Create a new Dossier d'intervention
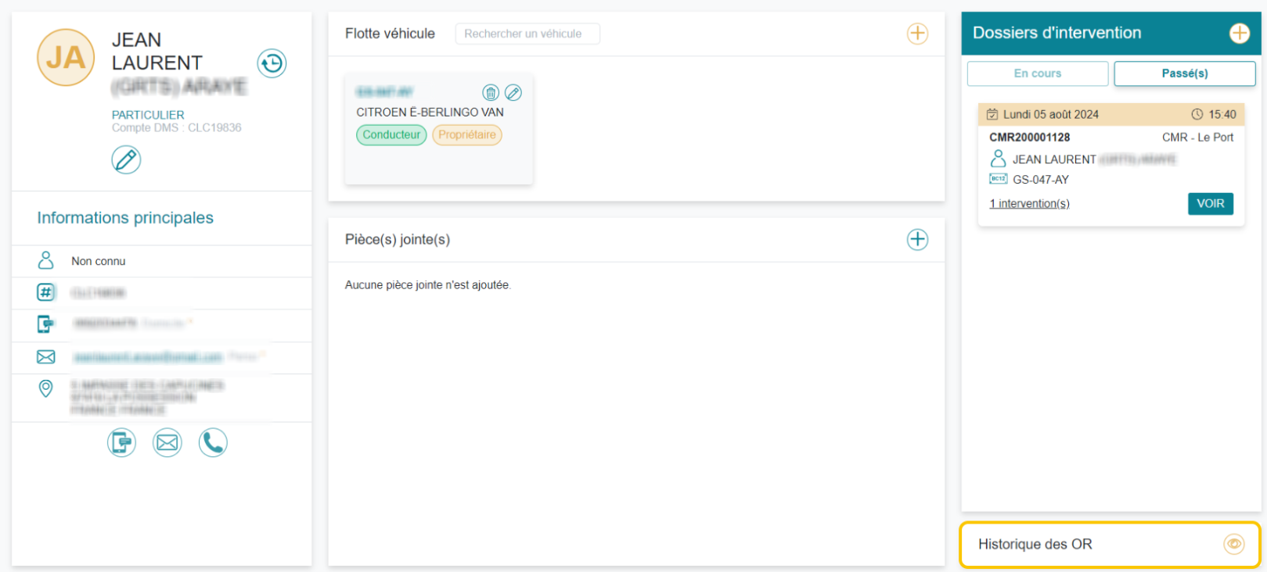This screenshot has height=572, width=1267. pyautogui.click(x=1240, y=33)
